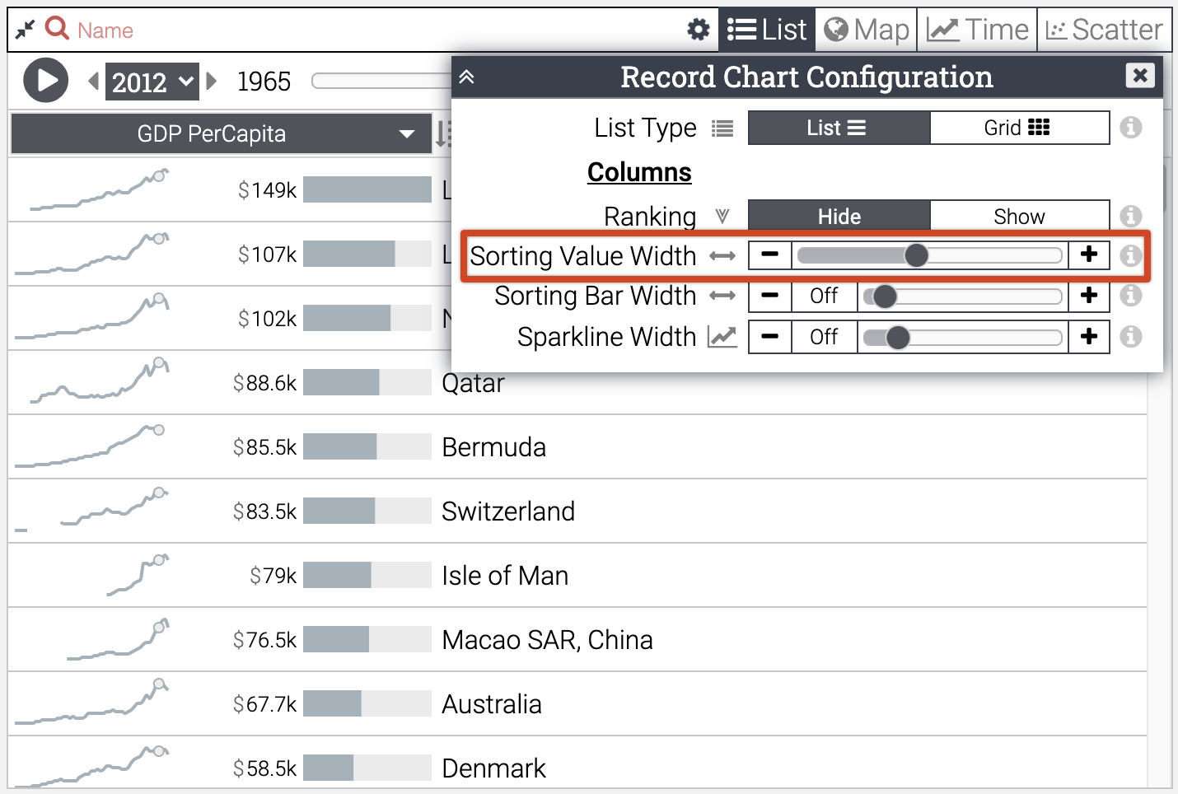The image size is (1178, 794).
Task: Select the Isle of Man record row
Action: tap(577, 576)
